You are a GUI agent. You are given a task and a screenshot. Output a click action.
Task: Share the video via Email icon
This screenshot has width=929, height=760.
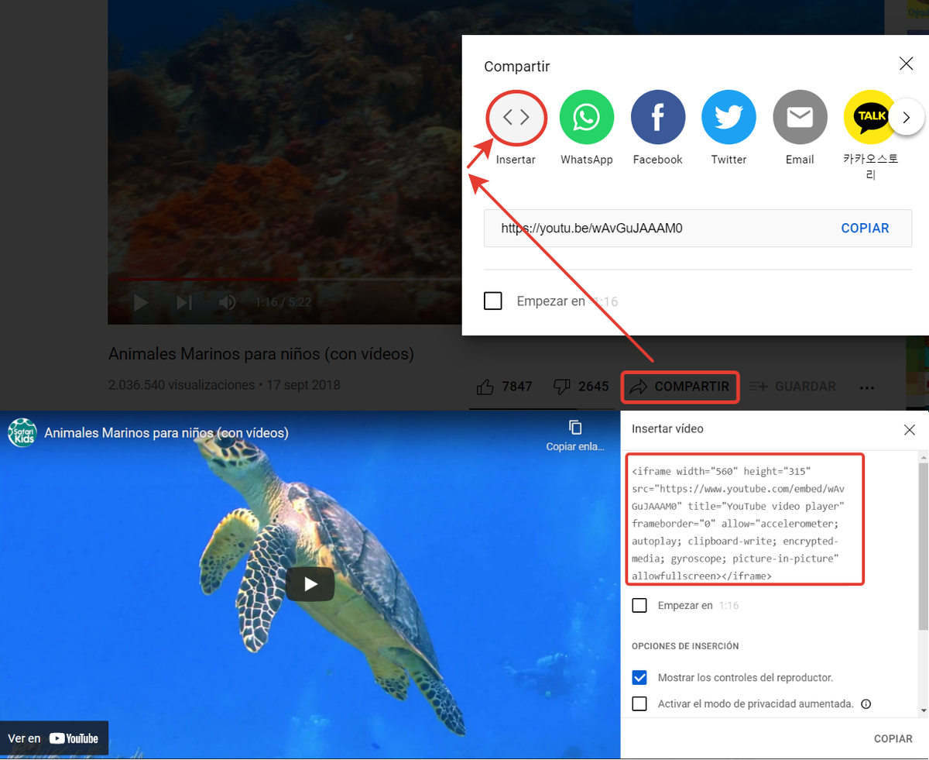coord(800,117)
